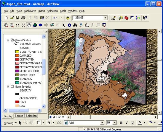Enable the Burn Severity layer checkbox
This screenshot has width=163, height=132.
(12, 86)
